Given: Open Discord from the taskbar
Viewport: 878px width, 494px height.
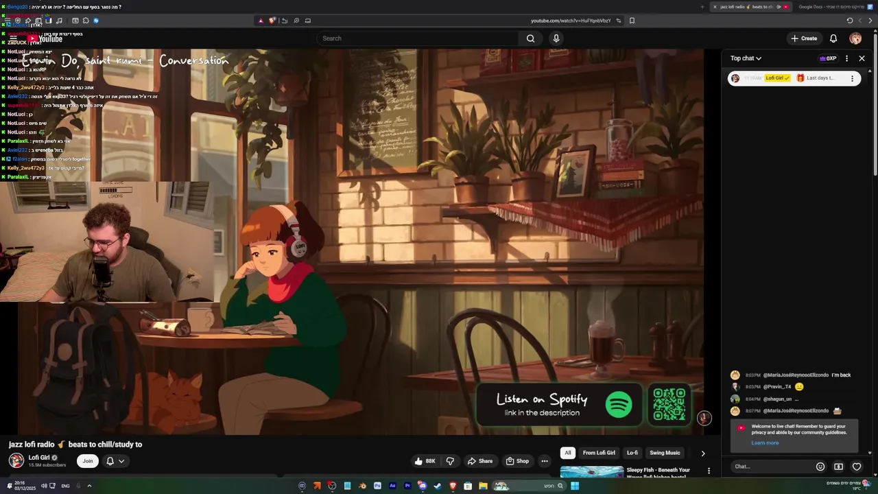Looking at the screenshot, I should (423, 486).
